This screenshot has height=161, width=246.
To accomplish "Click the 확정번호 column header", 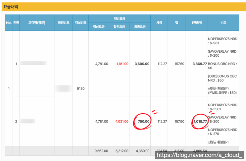I will click(x=63, y=23).
